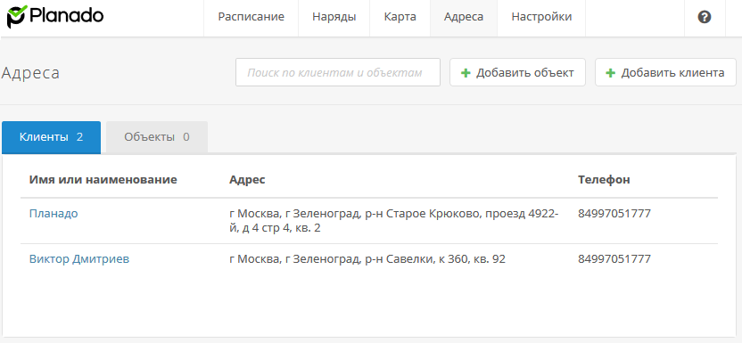This screenshot has height=343, width=742.
Task: Switch to the Клиенты tab
Action: tap(51, 137)
